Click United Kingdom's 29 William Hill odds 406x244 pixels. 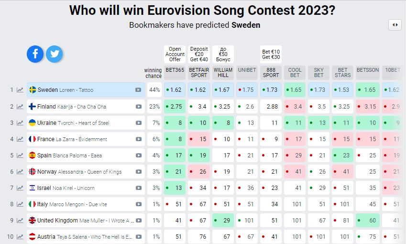coord(223,221)
